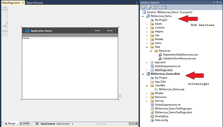Select My Project under RIAServices_Demo.Web

(x=161, y=78)
